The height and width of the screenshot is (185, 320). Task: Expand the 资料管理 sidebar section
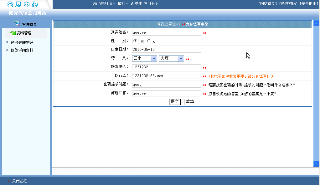(x=24, y=33)
